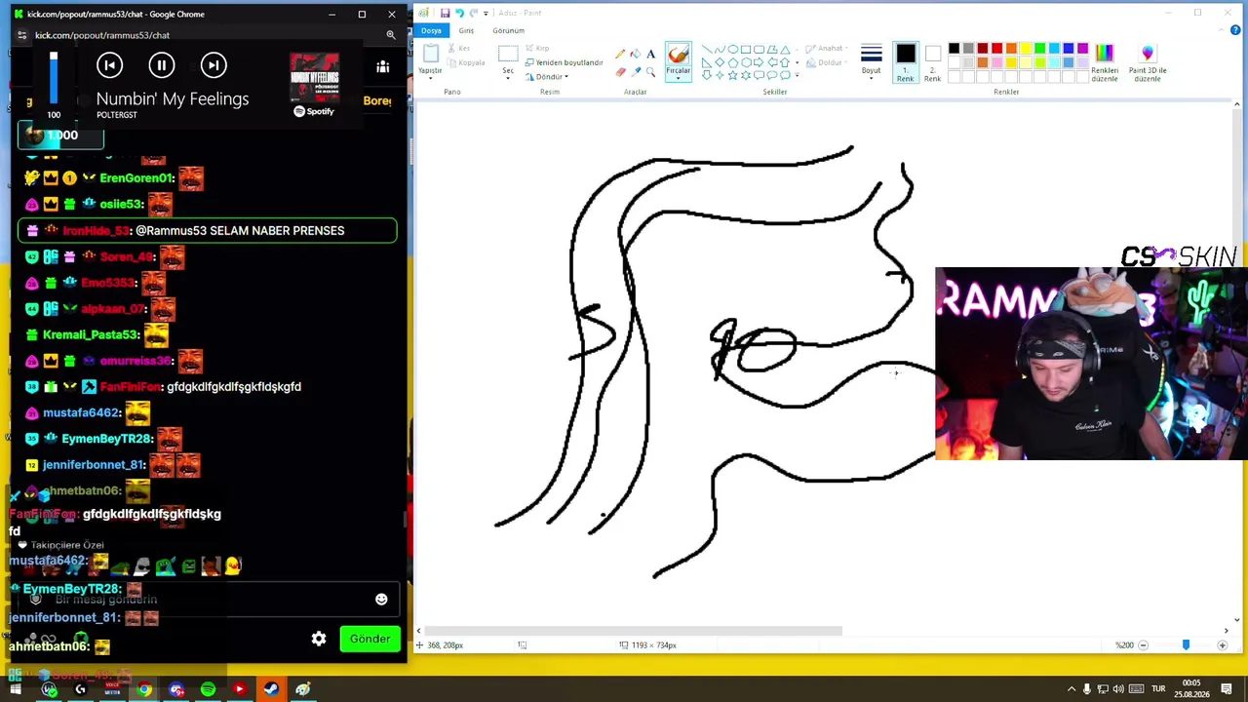
Task: Expand the shapes gallery more arrow
Action: coord(797,75)
